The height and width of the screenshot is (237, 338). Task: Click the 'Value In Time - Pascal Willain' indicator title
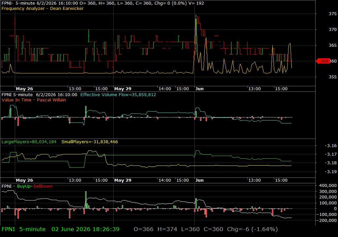tap(34, 100)
